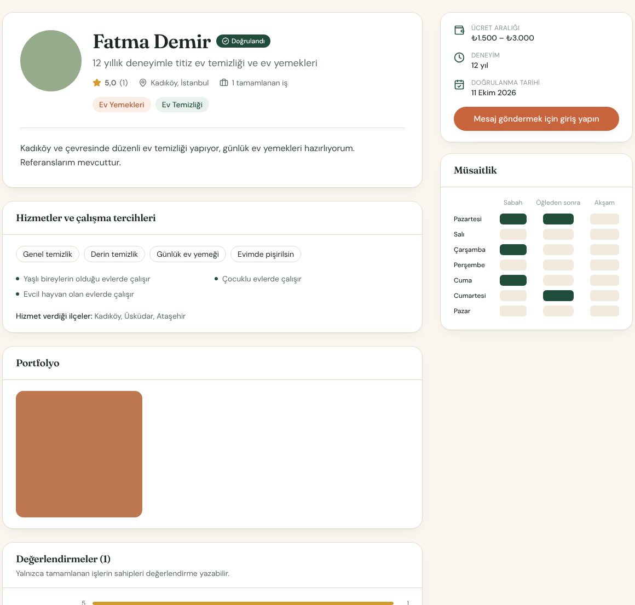Click the Fatma Demir name heading

[152, 41]
